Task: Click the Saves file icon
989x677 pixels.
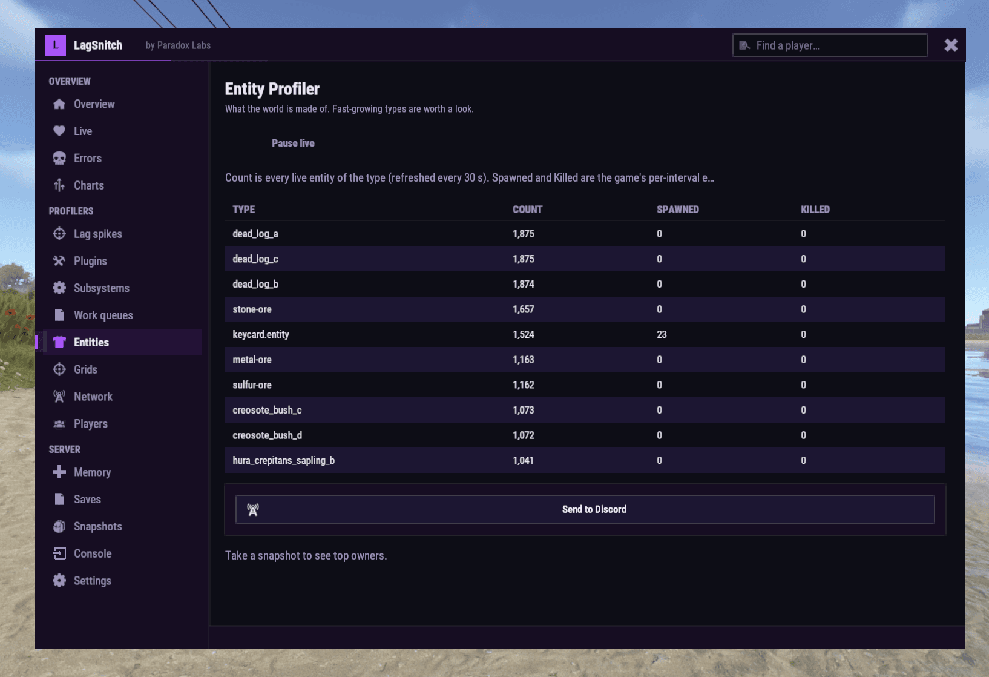Action: click(x=59, y=499)
